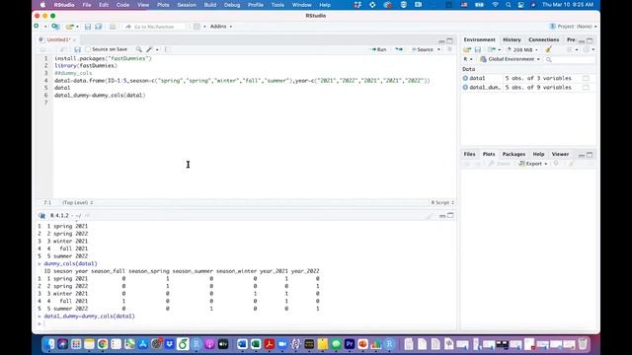Viewport: 632px width, 355px height.
Task: Click "5 obs. of 9 variables" text
Action: 538,87
